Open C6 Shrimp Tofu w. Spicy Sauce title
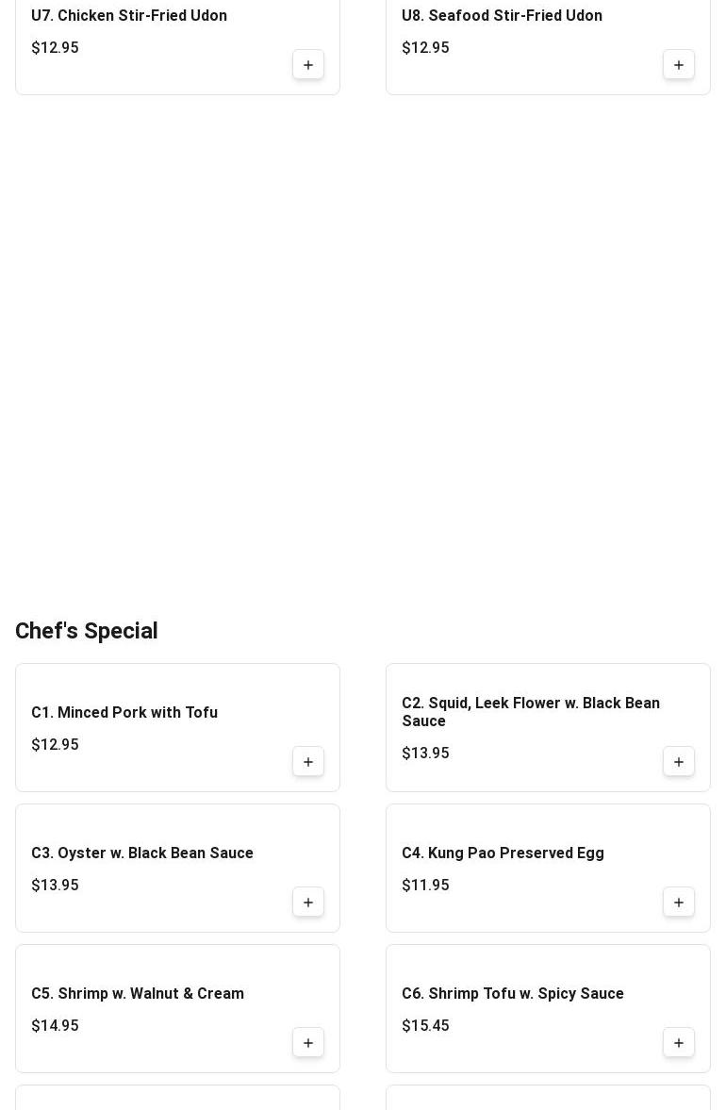 [x=513, y=993]
